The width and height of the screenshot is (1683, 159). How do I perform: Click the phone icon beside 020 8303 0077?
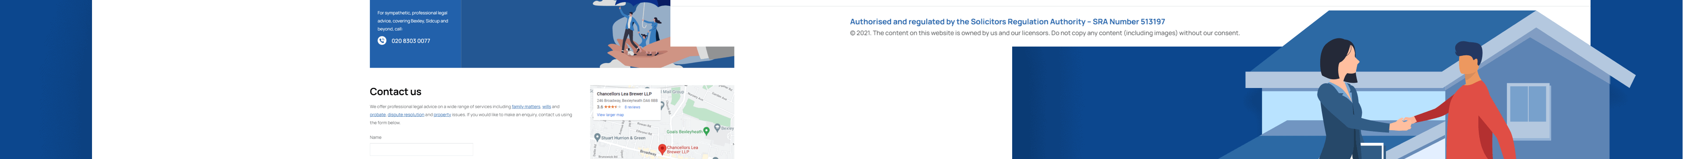click(382, 40)
